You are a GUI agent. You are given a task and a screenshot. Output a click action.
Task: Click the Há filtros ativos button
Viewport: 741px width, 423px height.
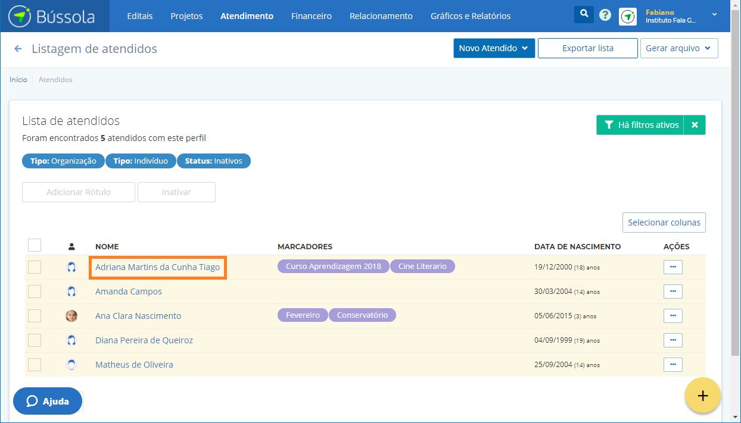point(640,125)
